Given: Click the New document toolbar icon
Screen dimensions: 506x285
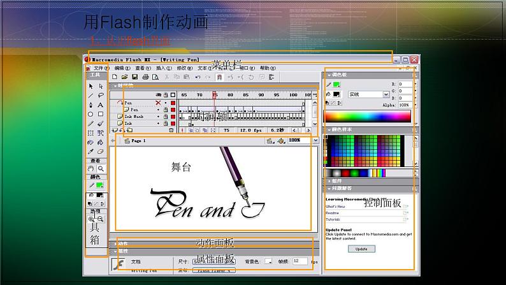Looking at the screenshot, I should (x=115, y=77).
